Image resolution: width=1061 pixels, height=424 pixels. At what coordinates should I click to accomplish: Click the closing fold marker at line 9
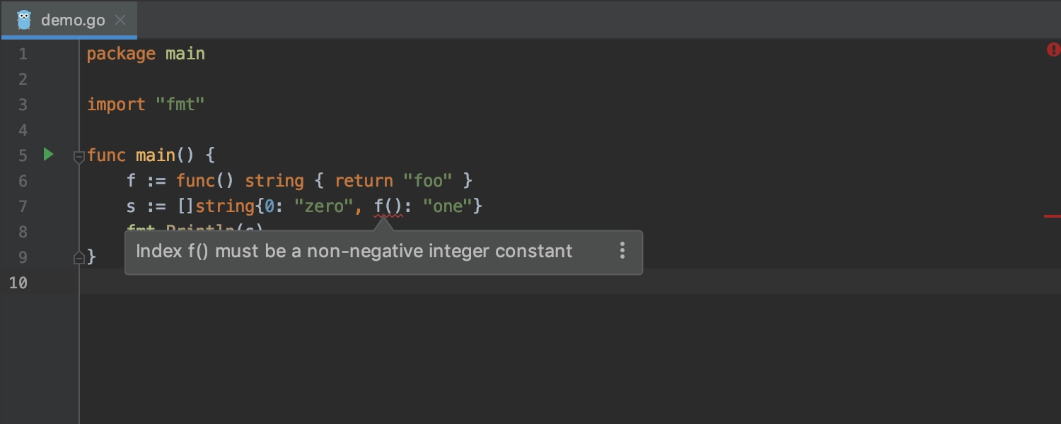[x=79, y=258]
